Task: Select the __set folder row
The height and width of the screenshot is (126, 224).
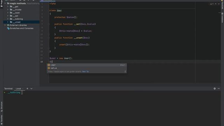Action: [x=21, y=16]
